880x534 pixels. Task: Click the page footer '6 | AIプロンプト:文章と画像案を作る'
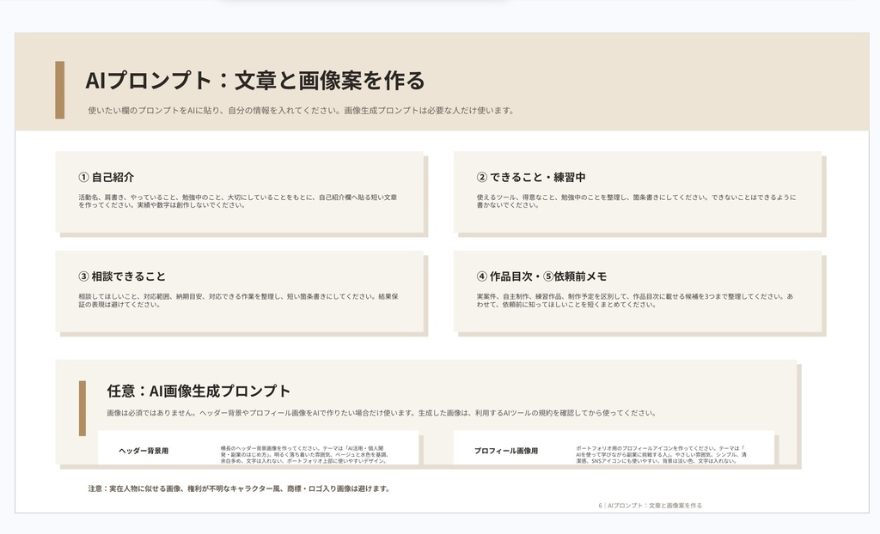click(x=650, y=506)
